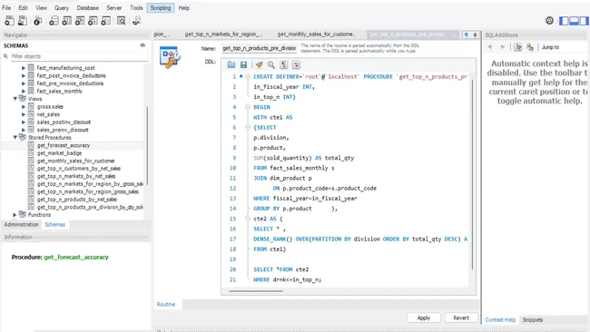
Task: Click the DDL editor horizontal scrollbar
Action: coord(256,291)
